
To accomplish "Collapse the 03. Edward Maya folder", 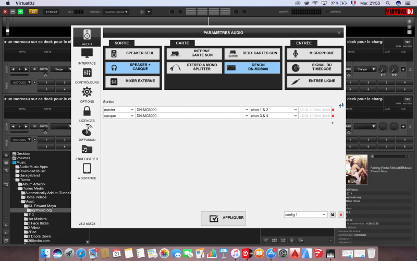I will coord(22,206).
